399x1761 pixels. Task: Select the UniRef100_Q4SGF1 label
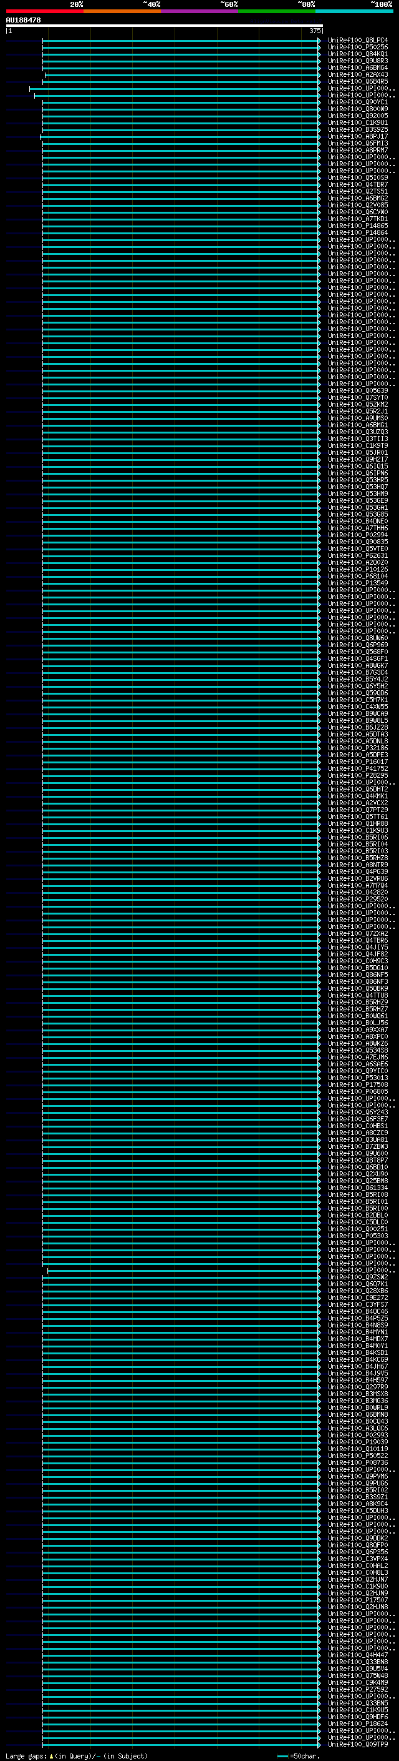[x=358, y=659]
